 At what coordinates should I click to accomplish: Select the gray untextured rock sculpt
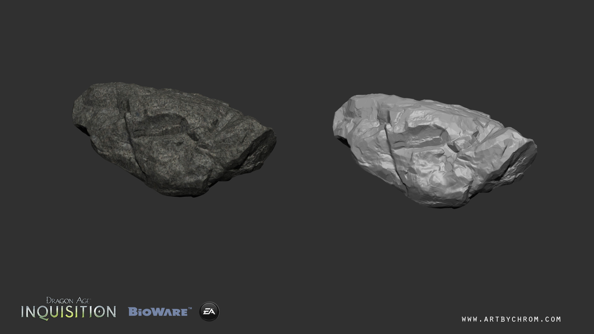point(435,151)
